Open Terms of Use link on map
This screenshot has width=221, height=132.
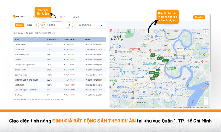tap(195, 107)
